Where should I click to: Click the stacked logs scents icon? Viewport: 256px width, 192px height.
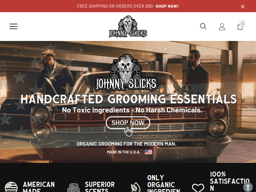(x=74, y=188)
